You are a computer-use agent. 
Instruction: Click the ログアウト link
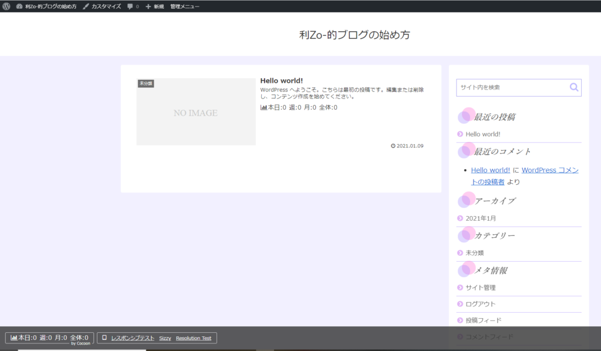pyautogui.click(x=480, y=304)
